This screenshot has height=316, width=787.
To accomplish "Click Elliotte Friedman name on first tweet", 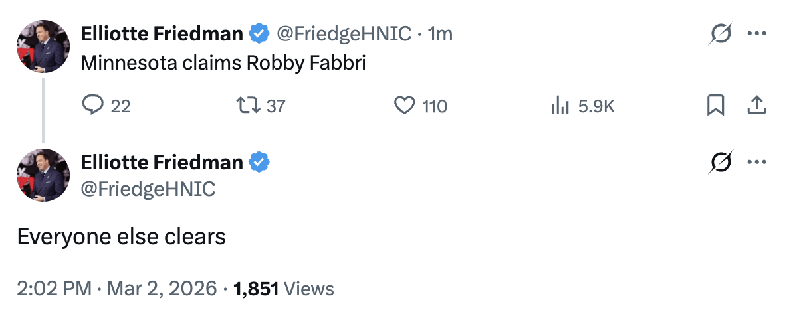I will [162, 33].
